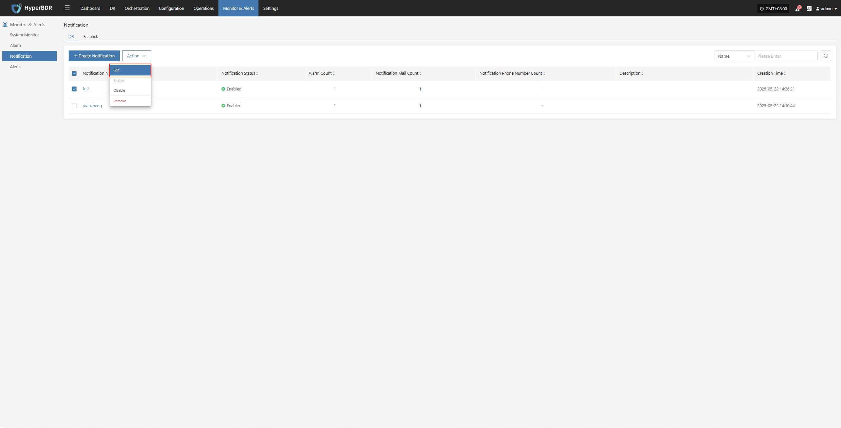
Task: Click Mail Count value in dianzheng row
Action: tap(420, 106)
